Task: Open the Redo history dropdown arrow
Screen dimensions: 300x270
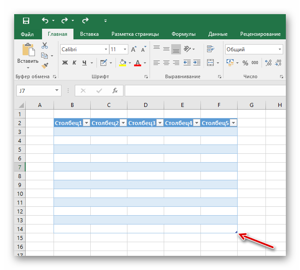Action: (x=73, y=20)
